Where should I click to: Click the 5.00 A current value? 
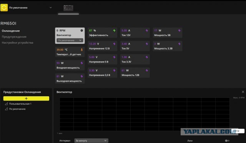(126, 31)
